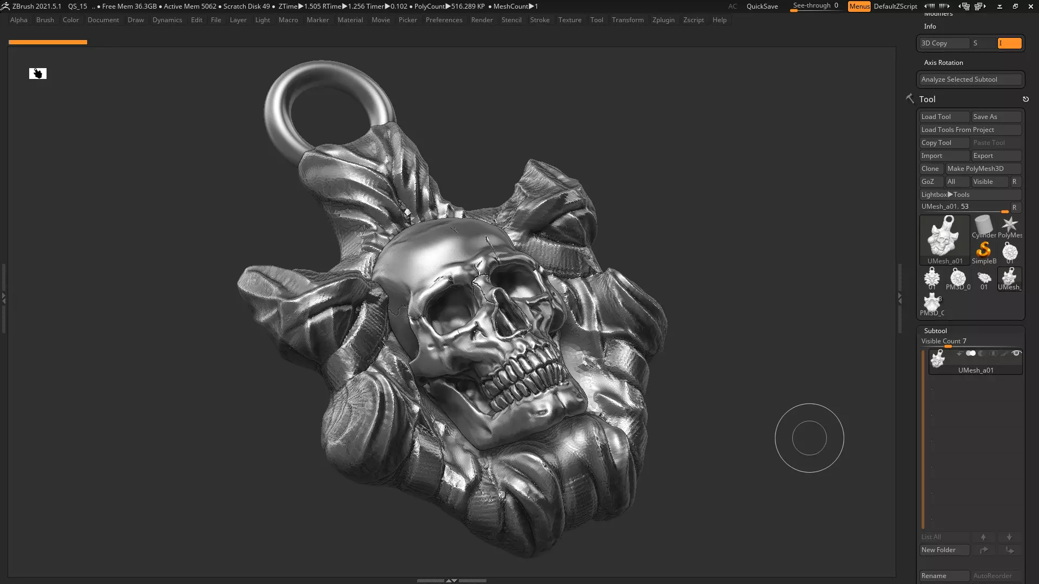Hide UMesh_a01 subtool with eye icon
1039x584 pixels.
[x=1016, y=354]
